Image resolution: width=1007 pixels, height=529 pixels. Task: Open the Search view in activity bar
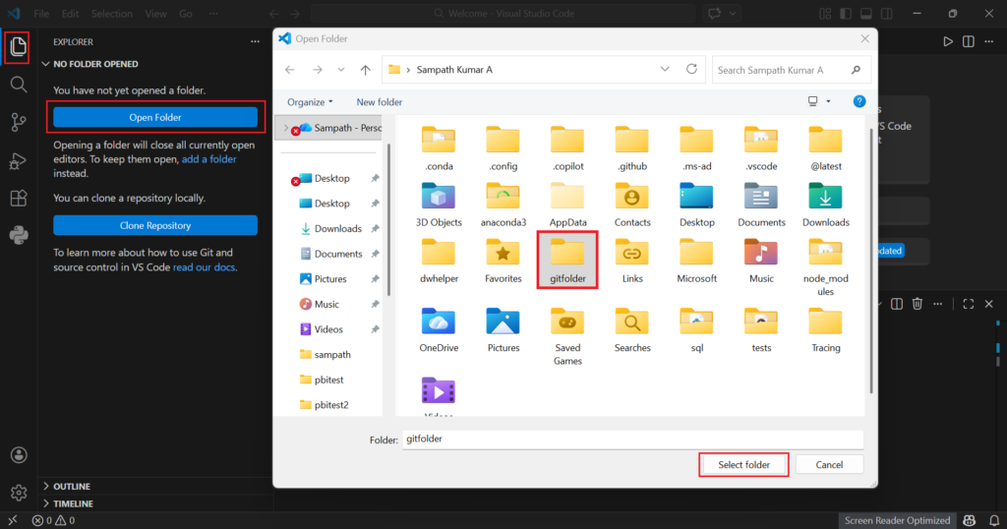pos(18,85)
